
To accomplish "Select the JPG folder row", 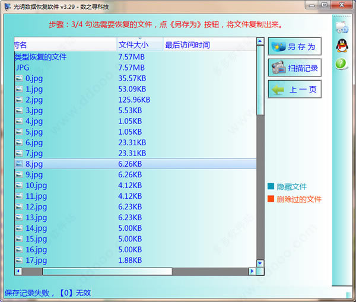I will [135, 68].
